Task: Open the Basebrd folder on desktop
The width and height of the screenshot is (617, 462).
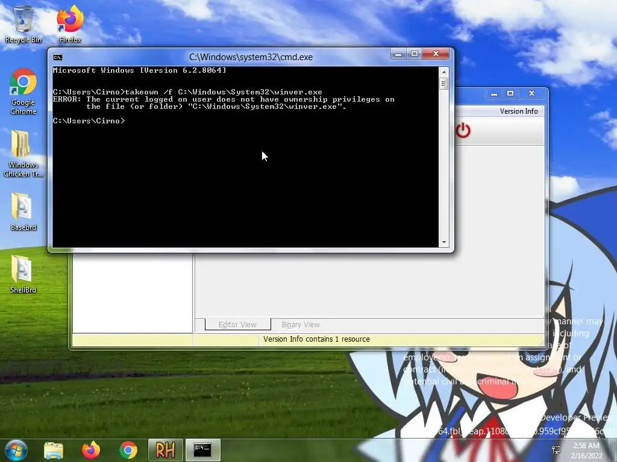Action: click(23, 211)
